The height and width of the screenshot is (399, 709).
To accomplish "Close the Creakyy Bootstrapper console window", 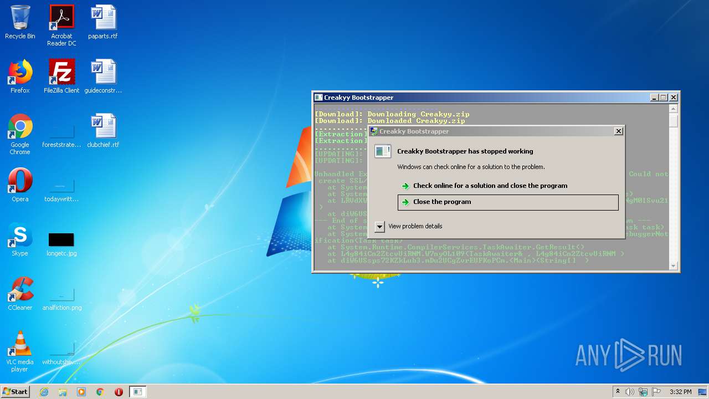I will click(x=674, y=98).
